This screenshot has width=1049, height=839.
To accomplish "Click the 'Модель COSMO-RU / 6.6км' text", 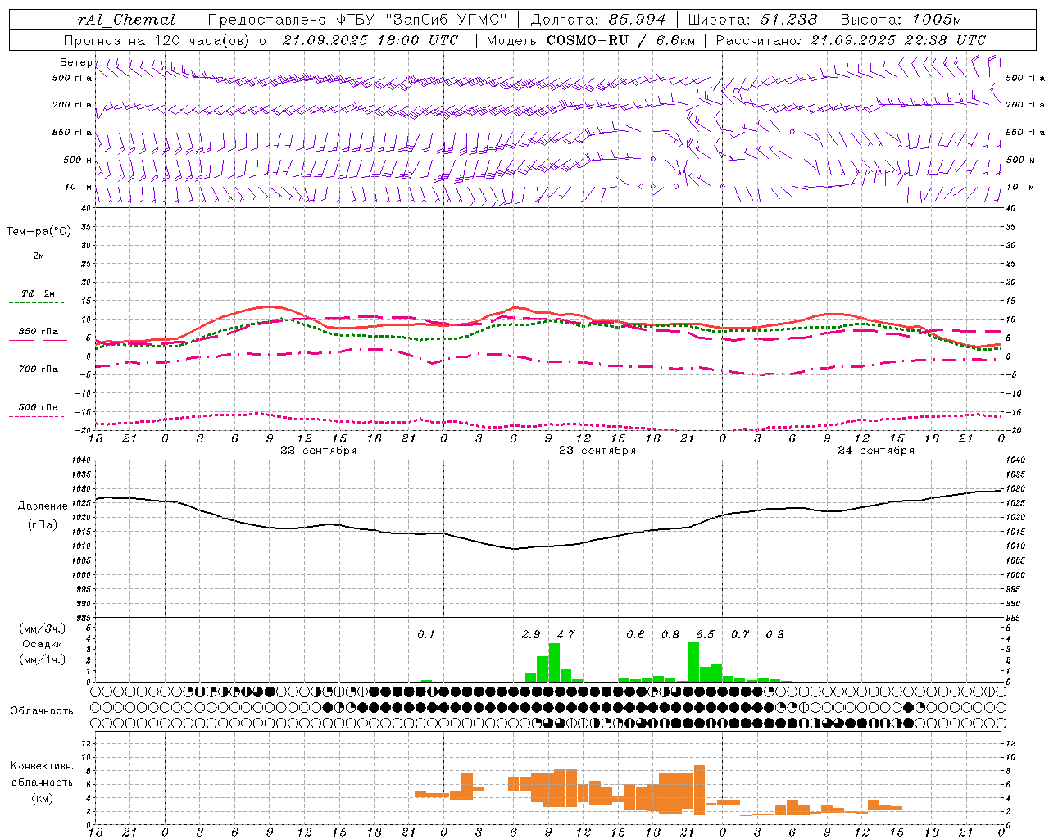I will click(x=591, y=40).
